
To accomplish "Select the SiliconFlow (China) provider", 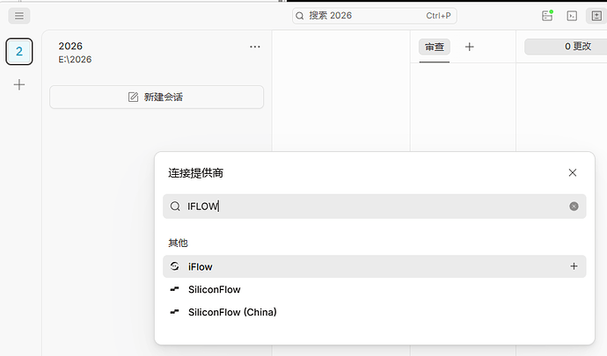I will click(x=375, y=312).
